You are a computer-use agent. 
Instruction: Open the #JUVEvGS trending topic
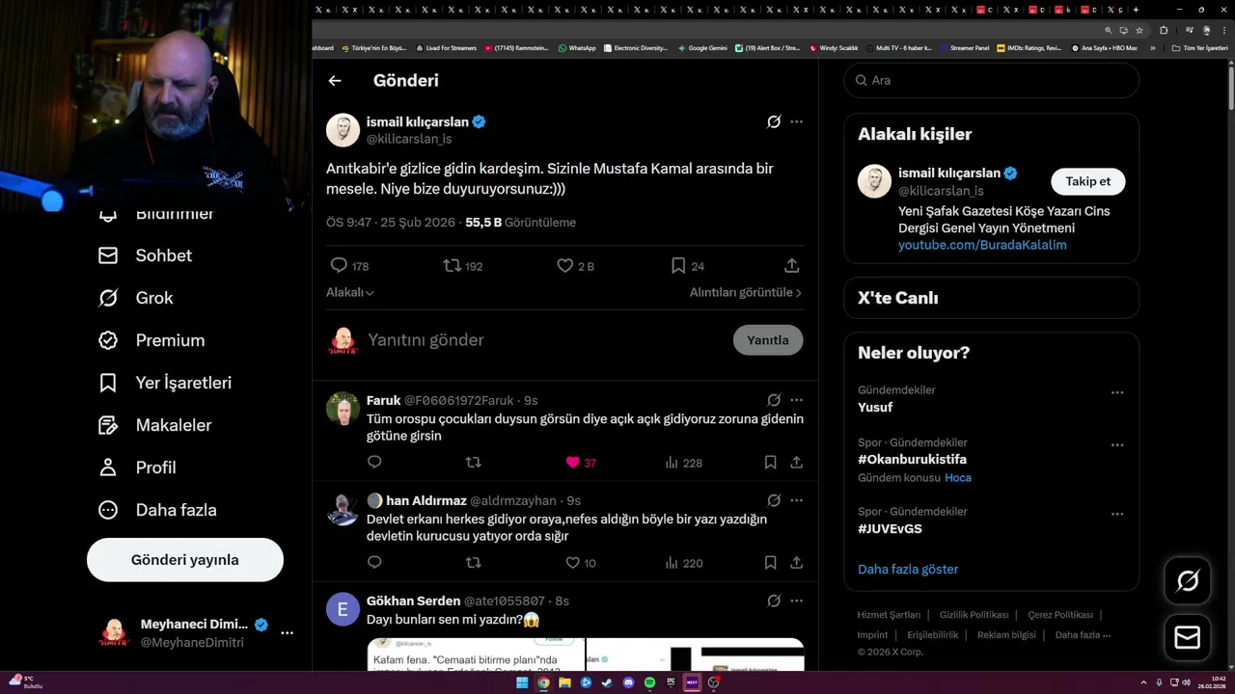click(x=890, y=529)
